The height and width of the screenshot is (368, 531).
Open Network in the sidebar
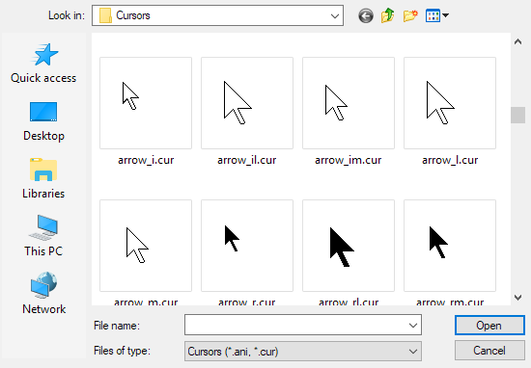pos(43,294)
